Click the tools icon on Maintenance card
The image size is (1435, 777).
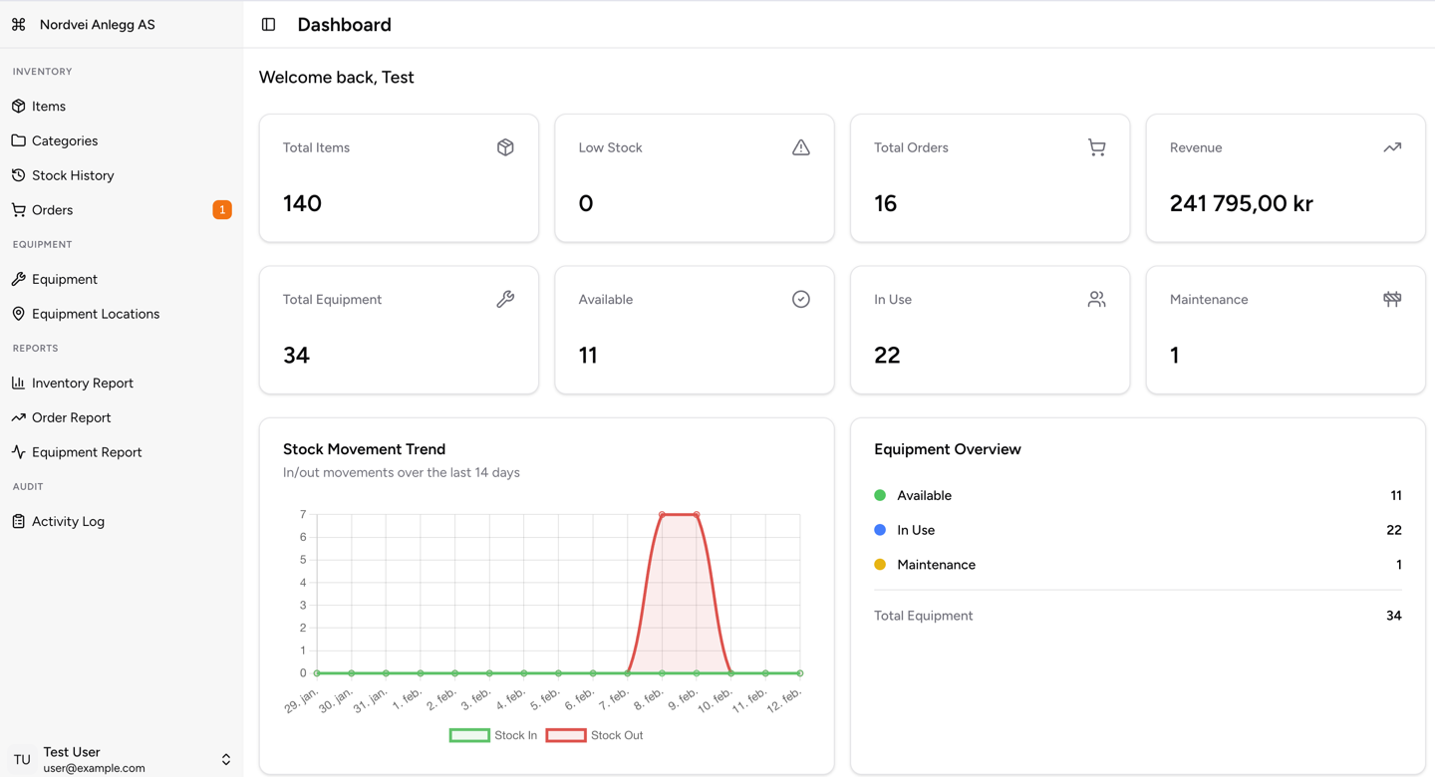(1392, 298)
